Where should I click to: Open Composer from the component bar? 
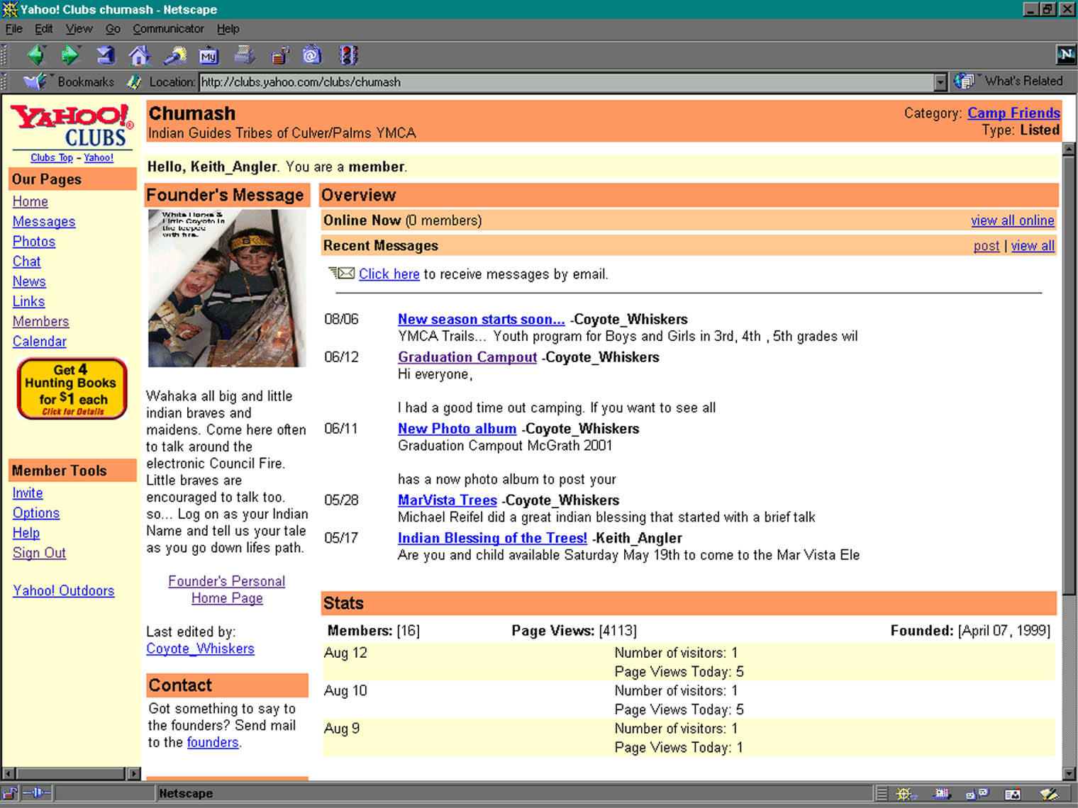click(x=1049, y=794)
